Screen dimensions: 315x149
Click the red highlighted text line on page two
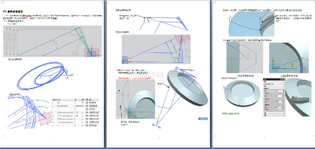click(135, 78)
